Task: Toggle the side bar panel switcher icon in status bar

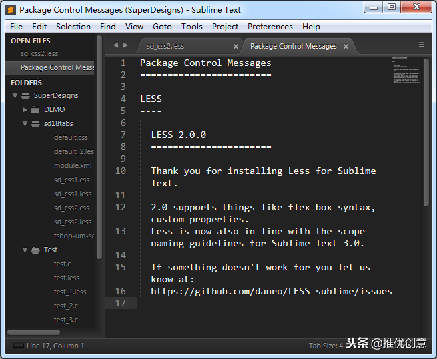Action: tap(19, 346)
